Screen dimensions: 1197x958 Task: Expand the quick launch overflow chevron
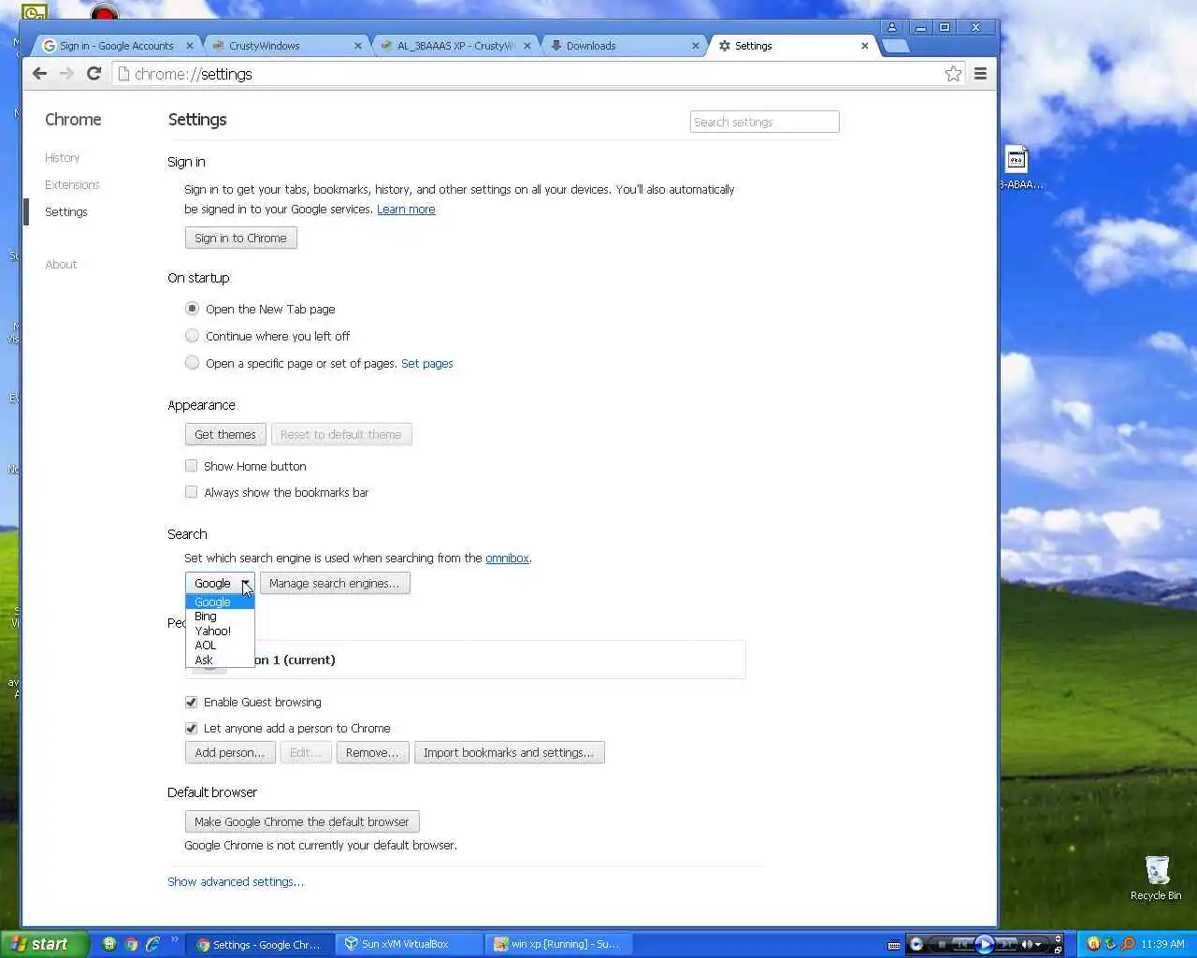pos(175,938)
